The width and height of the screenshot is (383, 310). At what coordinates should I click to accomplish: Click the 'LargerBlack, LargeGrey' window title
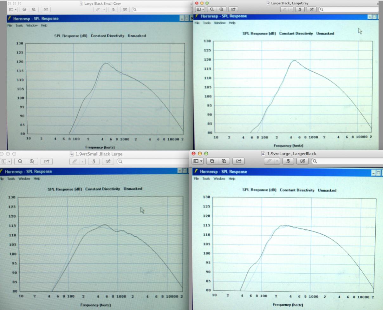pos(290,3)
